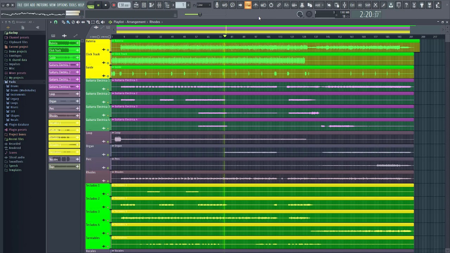Toggle the Z-CROSS option
Viewport: 450px width, 253px height.
click(98, 37)
